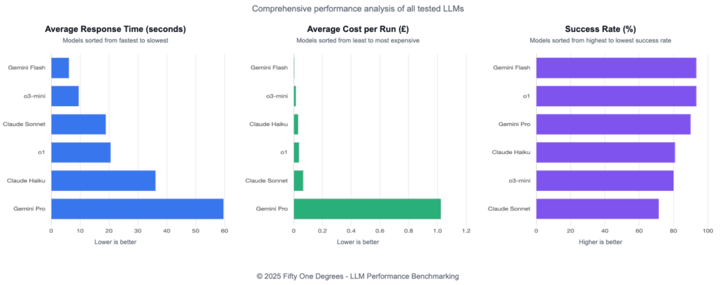Click axis value 60 on response time chart
This screenshot has height=285, width=724.
(x=224, y=230)
